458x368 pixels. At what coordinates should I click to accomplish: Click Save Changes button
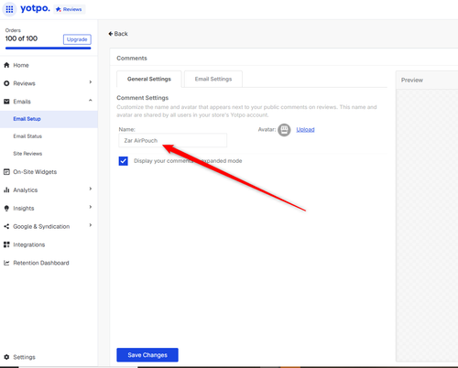[x=147, y=355]
